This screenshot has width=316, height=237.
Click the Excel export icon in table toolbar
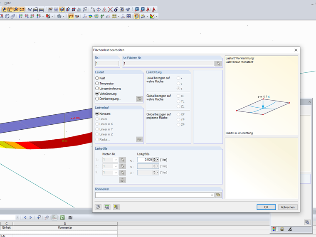coord(62,217)
